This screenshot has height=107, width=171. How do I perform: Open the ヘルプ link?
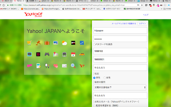point(146,15)
